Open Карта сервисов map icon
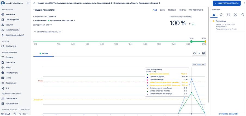 tap(2, 20)
